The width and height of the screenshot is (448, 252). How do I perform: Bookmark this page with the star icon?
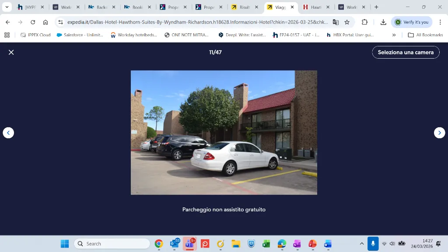coord(347,22)
